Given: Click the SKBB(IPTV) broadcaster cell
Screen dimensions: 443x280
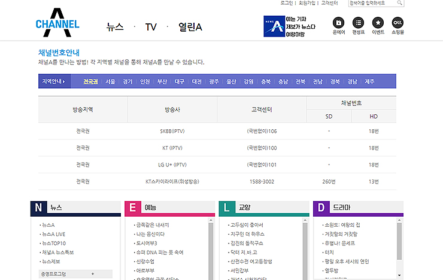Looking at the screenshot, I should (x=172, y=131).
